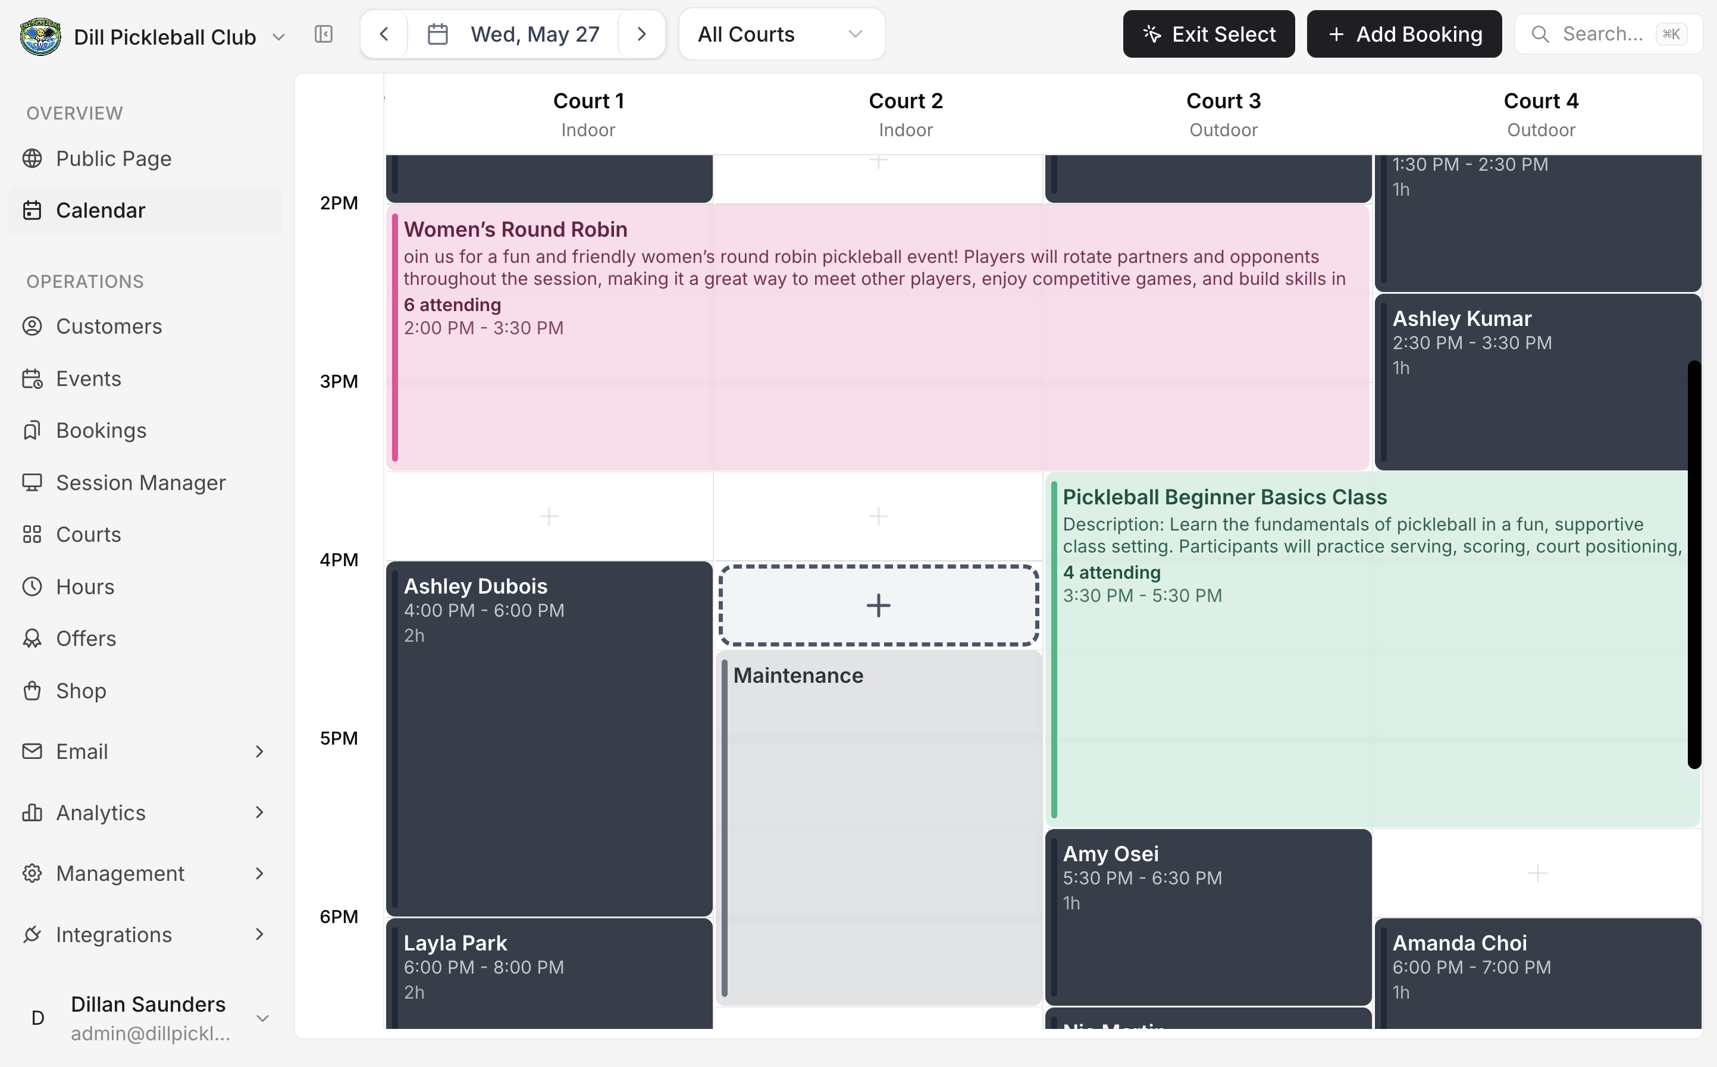Open Amanda Choi 6:00 PM booking
Screen dimensions: 1717x1067
[x=1537, y=974]
